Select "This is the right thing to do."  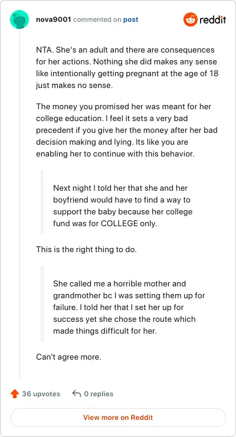86,249
